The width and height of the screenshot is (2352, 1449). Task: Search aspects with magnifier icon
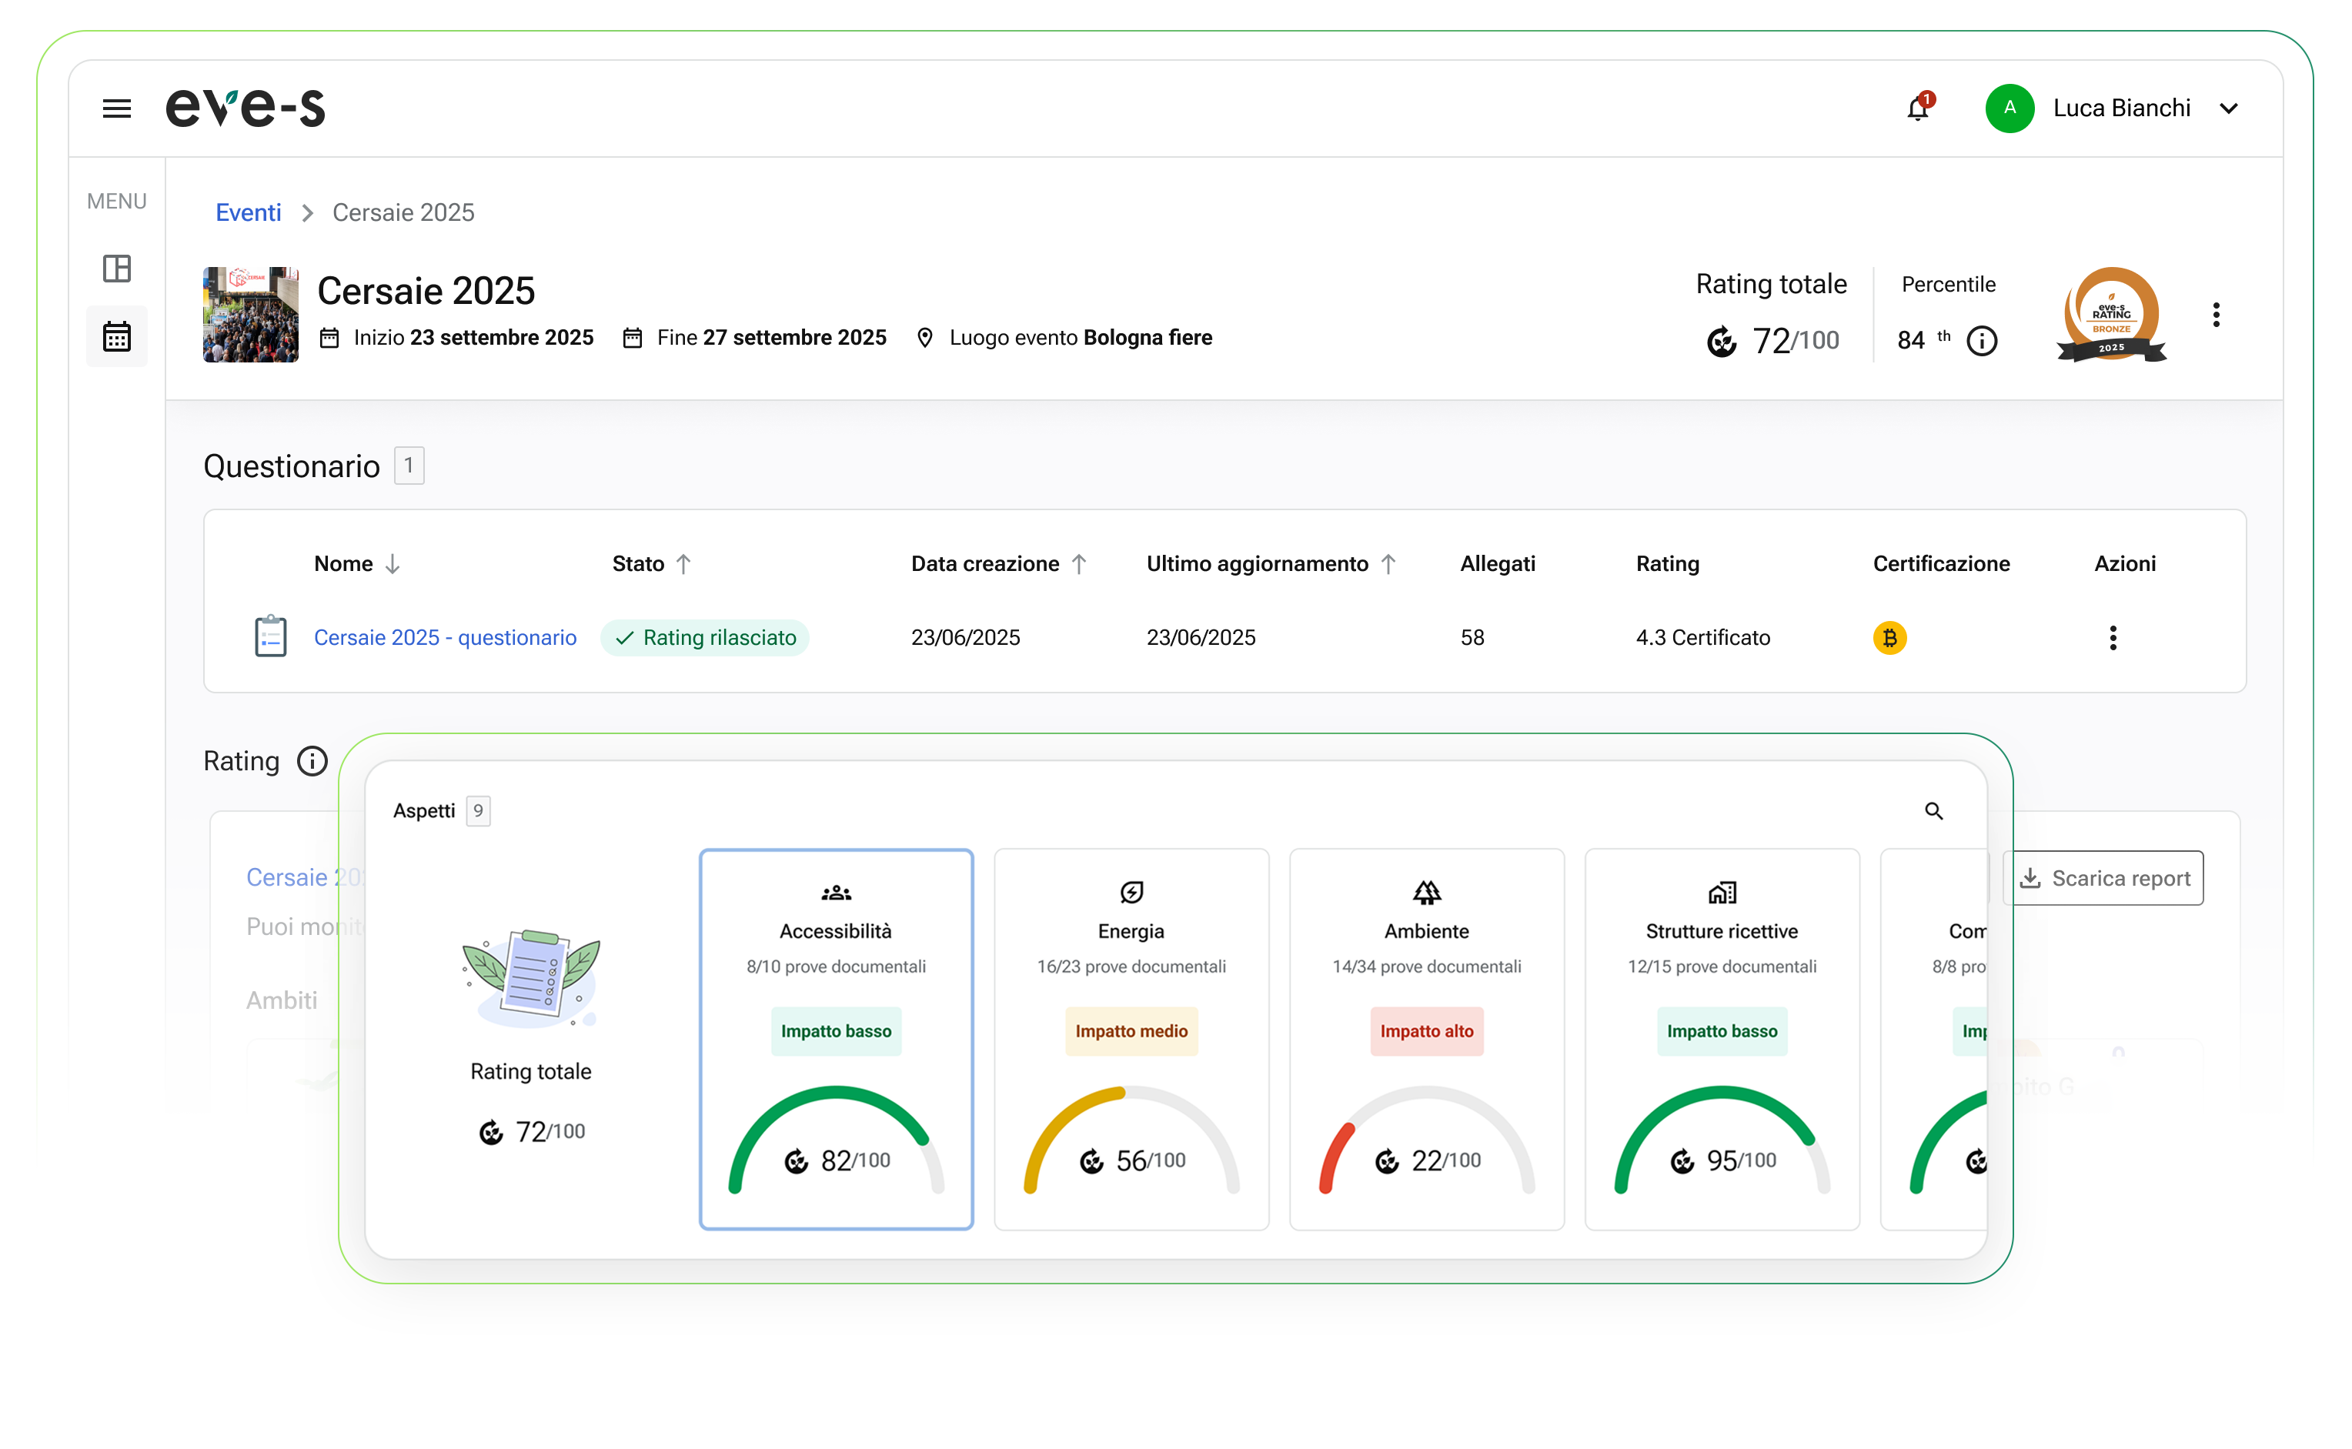coord(1934,811)
